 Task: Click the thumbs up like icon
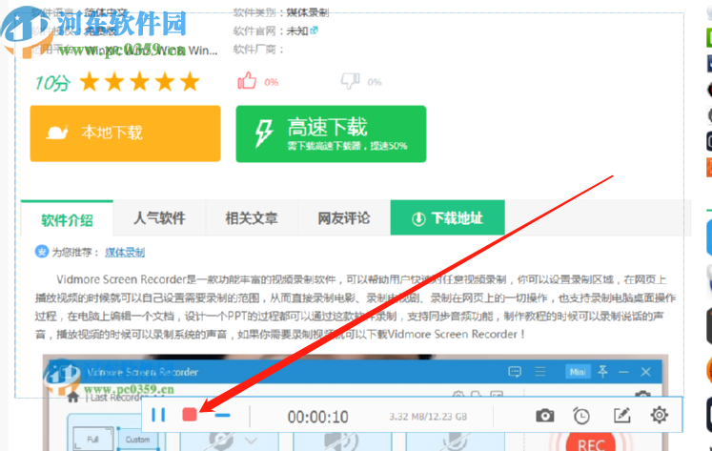[247, 81]
